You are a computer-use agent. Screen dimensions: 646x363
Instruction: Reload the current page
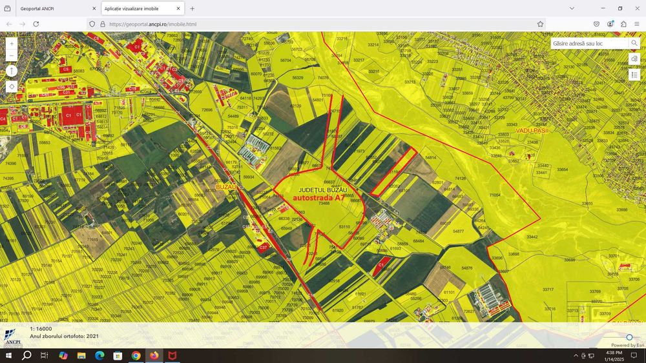click(36, 24)
